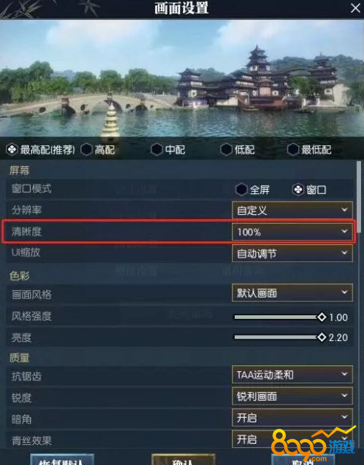Click the 确认 button
Viewport: 364px width, 465px height.
(x=183, y=459)
